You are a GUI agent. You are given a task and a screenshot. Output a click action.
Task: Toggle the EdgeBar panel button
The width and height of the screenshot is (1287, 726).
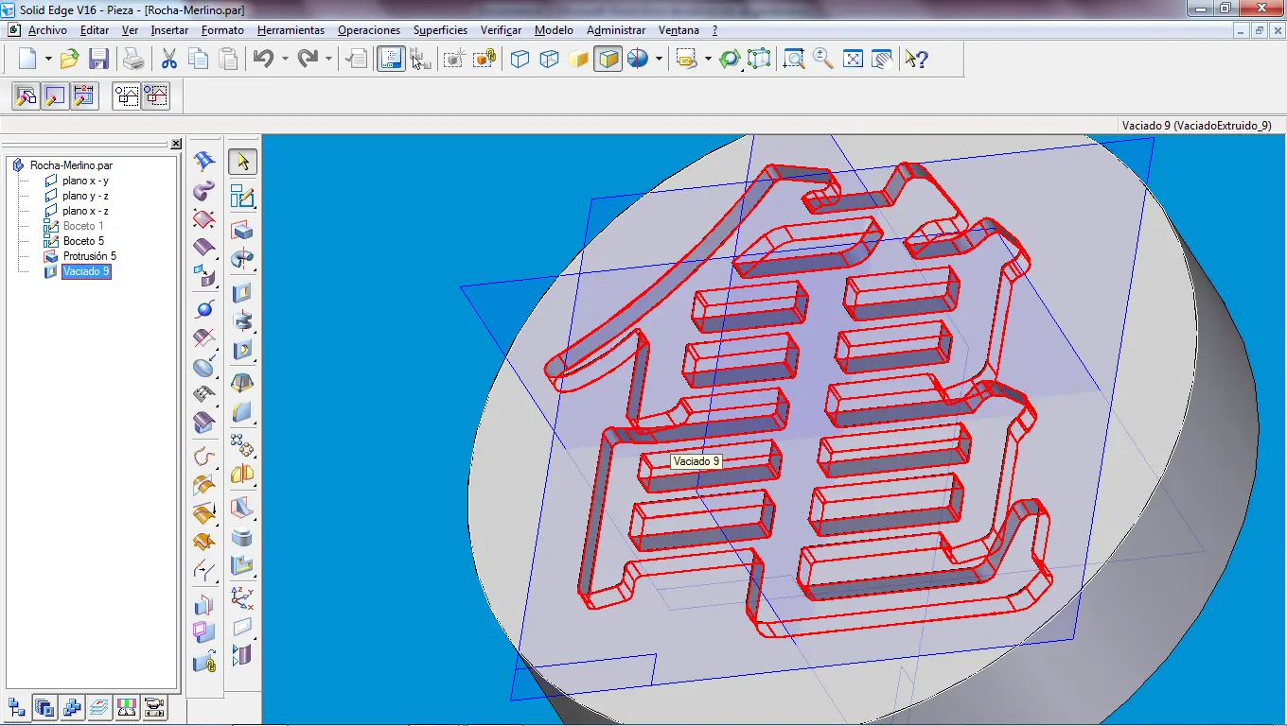(x=391, y=60)
